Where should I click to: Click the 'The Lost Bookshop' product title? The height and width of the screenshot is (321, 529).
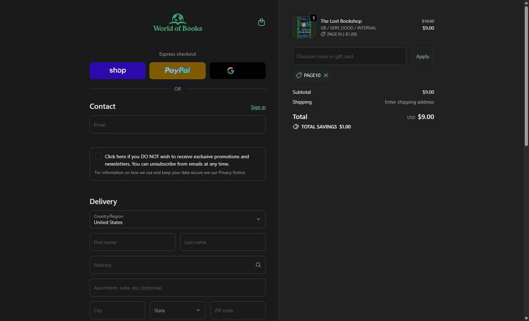click(x=341, y=21)
